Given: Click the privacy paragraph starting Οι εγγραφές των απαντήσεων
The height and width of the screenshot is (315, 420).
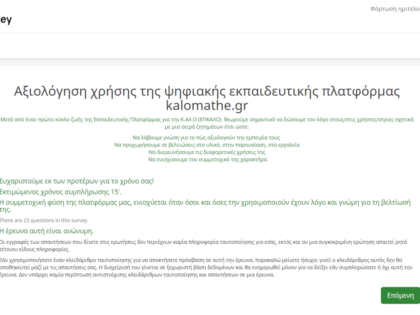Looking at the screenshot, I should click(x=206, y=245).
